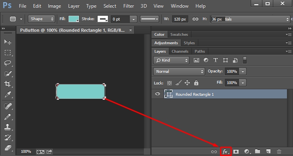Lock image pixels
Screen dimensions: 293x156
coord(179,83)
